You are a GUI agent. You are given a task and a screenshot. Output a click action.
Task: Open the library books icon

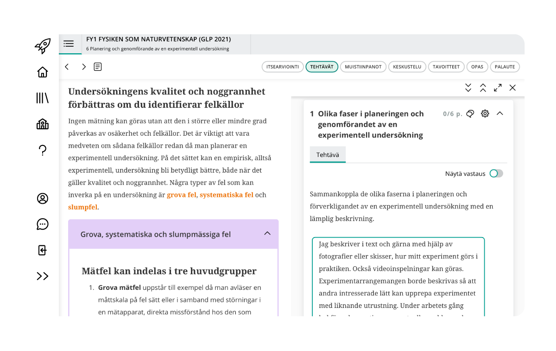tap(43, 98)
